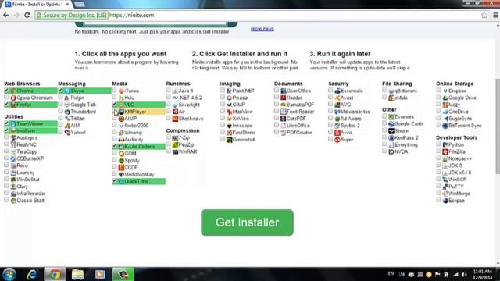Go back to previous page

pos(6,15)
